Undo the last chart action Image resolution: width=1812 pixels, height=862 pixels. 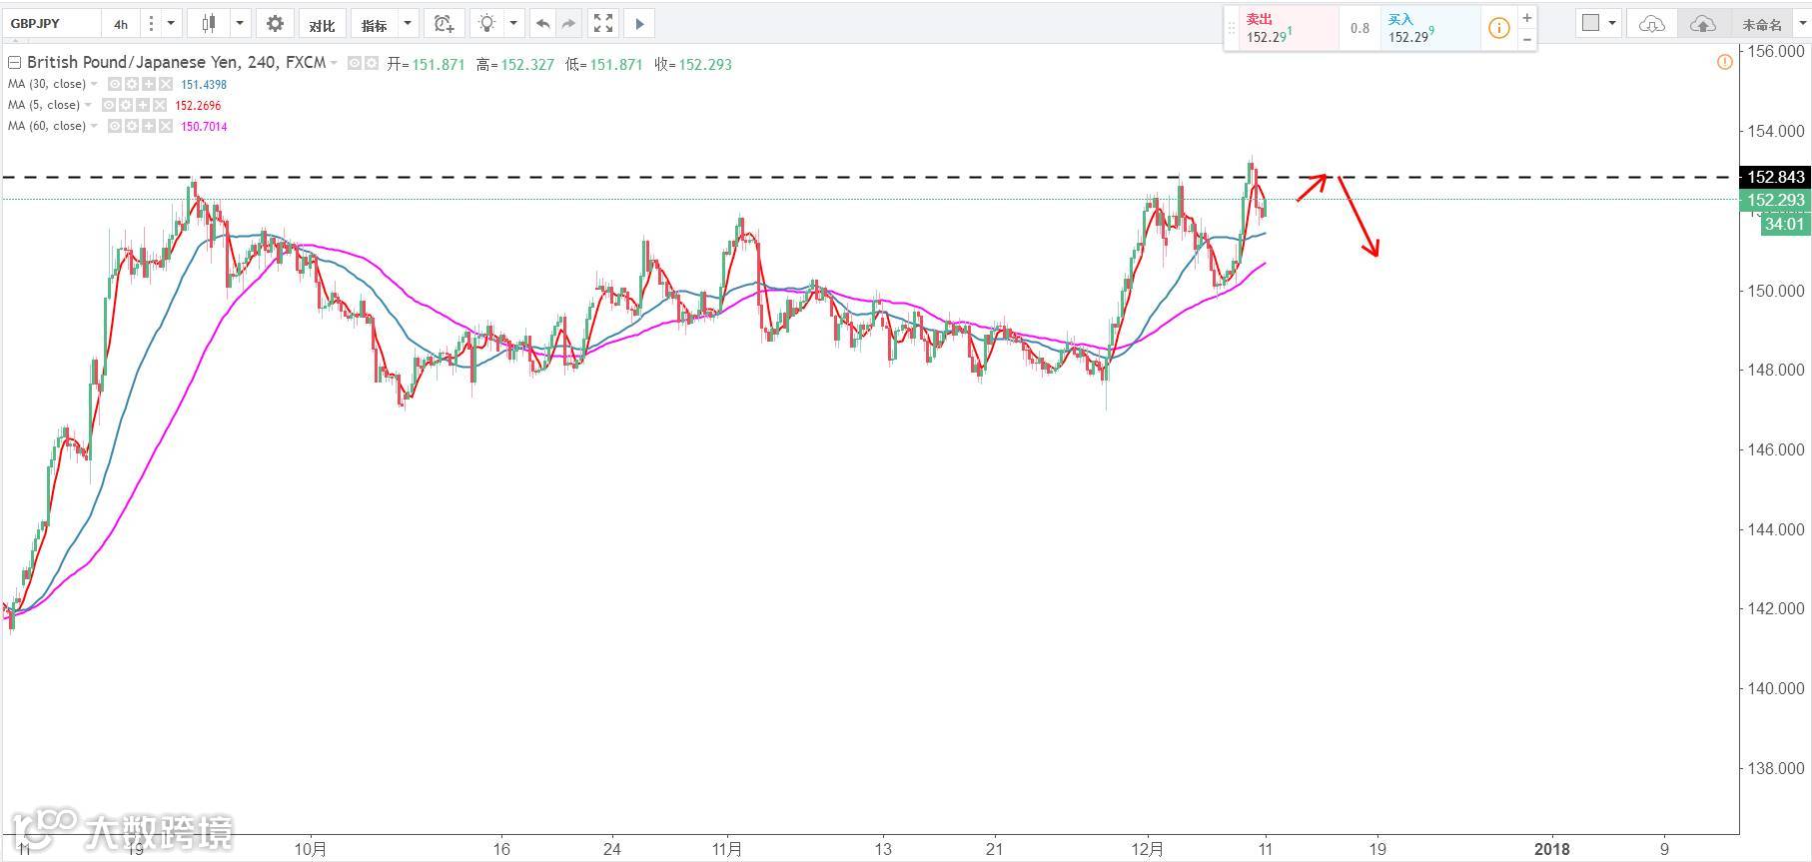542,23
